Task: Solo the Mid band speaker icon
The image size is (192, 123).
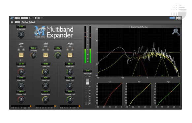Action: click(46, 60)
